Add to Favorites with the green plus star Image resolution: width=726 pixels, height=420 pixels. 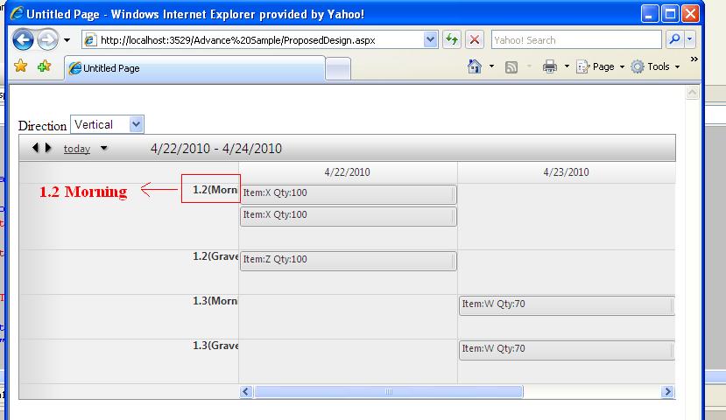45,66
